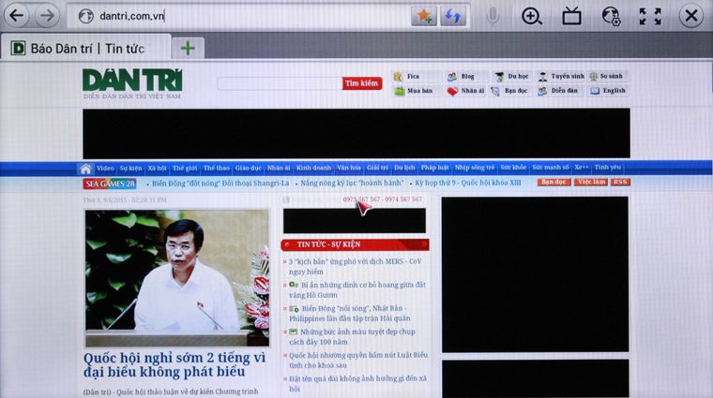Open the Thể thao menu item

(x=217, y=169)
